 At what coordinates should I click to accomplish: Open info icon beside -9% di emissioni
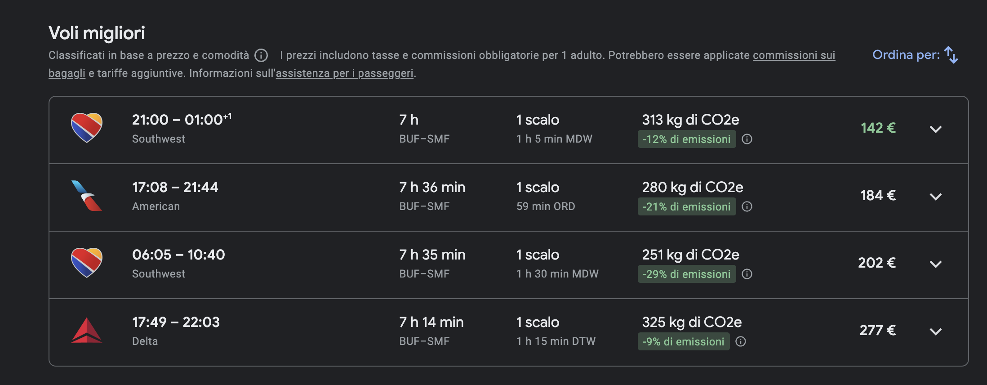[x=741, y=342]
